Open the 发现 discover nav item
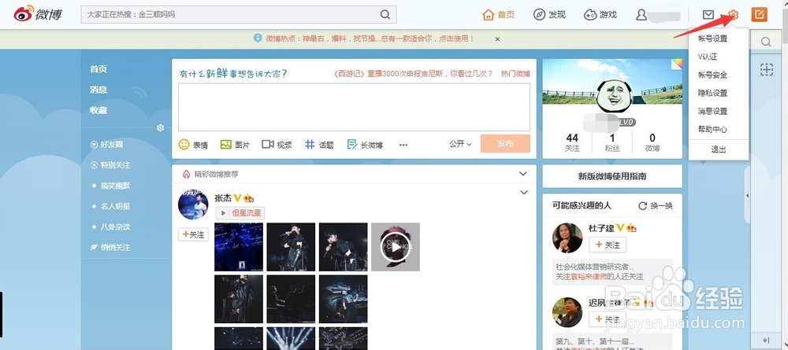This screenshot has width=788, height=350. pos(548,14)
